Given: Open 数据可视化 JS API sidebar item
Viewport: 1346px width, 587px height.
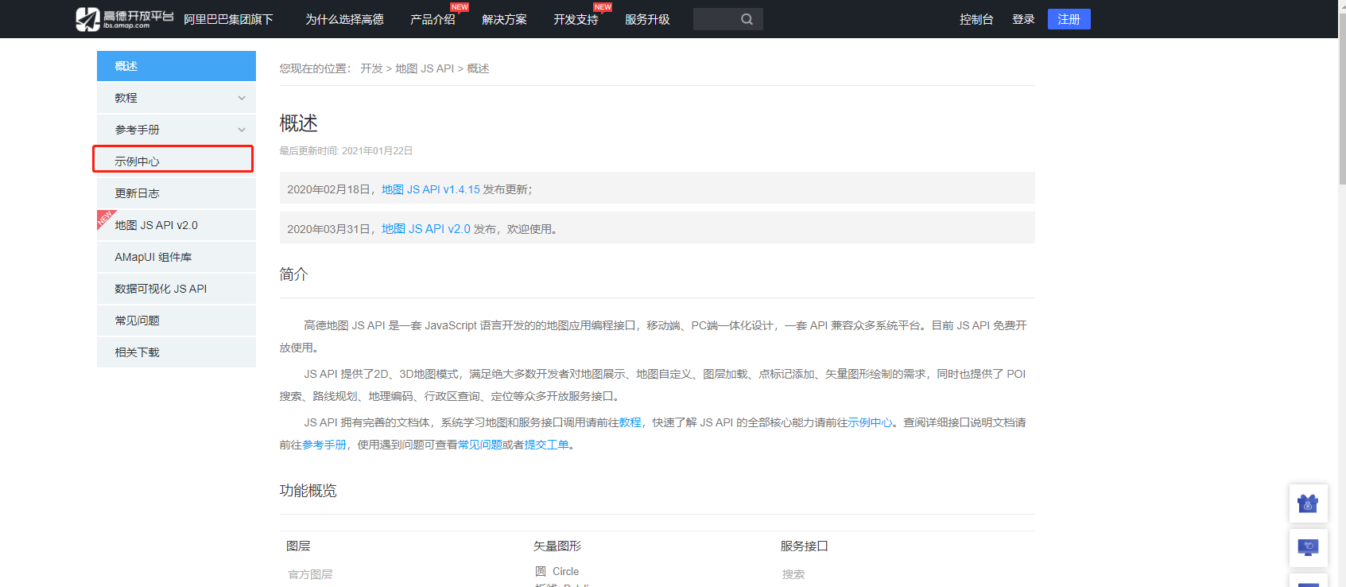Looking at the screenshot, I should pos(176,289).
